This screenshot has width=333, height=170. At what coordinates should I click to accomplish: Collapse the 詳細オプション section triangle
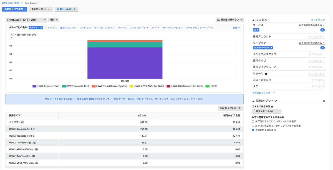click(253, 101)
